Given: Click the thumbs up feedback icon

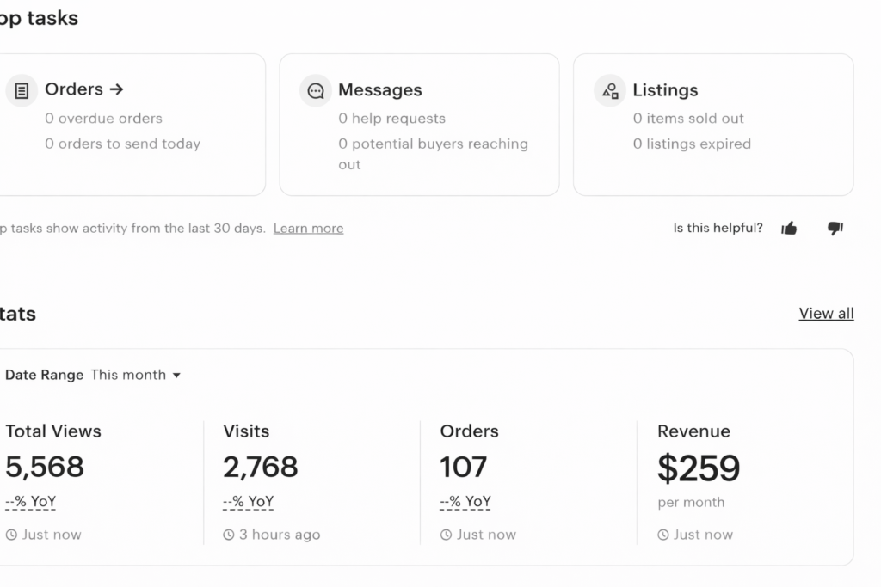Looking at the screenshot, I should [789, 228].
